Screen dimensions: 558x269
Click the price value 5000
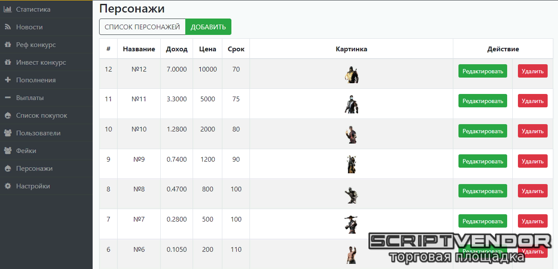(x=208, y=99)
